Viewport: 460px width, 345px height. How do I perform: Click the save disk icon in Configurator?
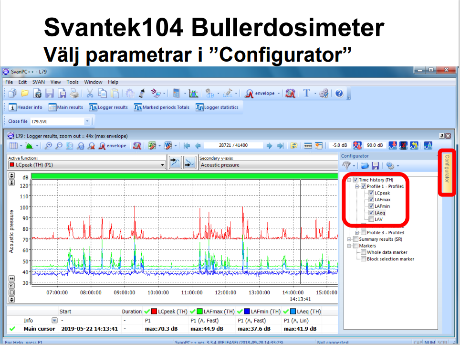(x=375, y=165)
